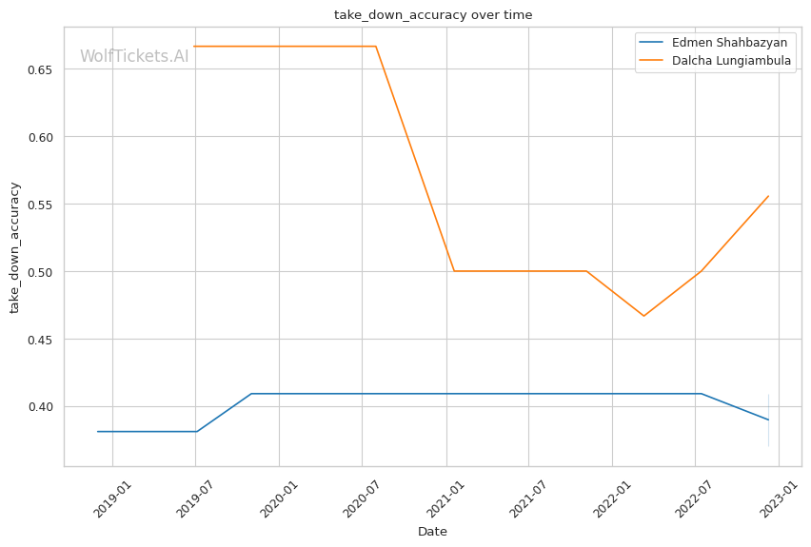Click the blue line swatch in the legend
Image resolution: width=811 pixels, height=547 pixels.
click(x=654, y=43)
